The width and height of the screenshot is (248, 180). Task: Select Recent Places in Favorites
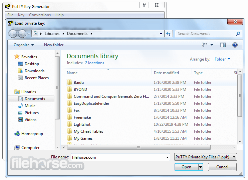click(36, 78)
